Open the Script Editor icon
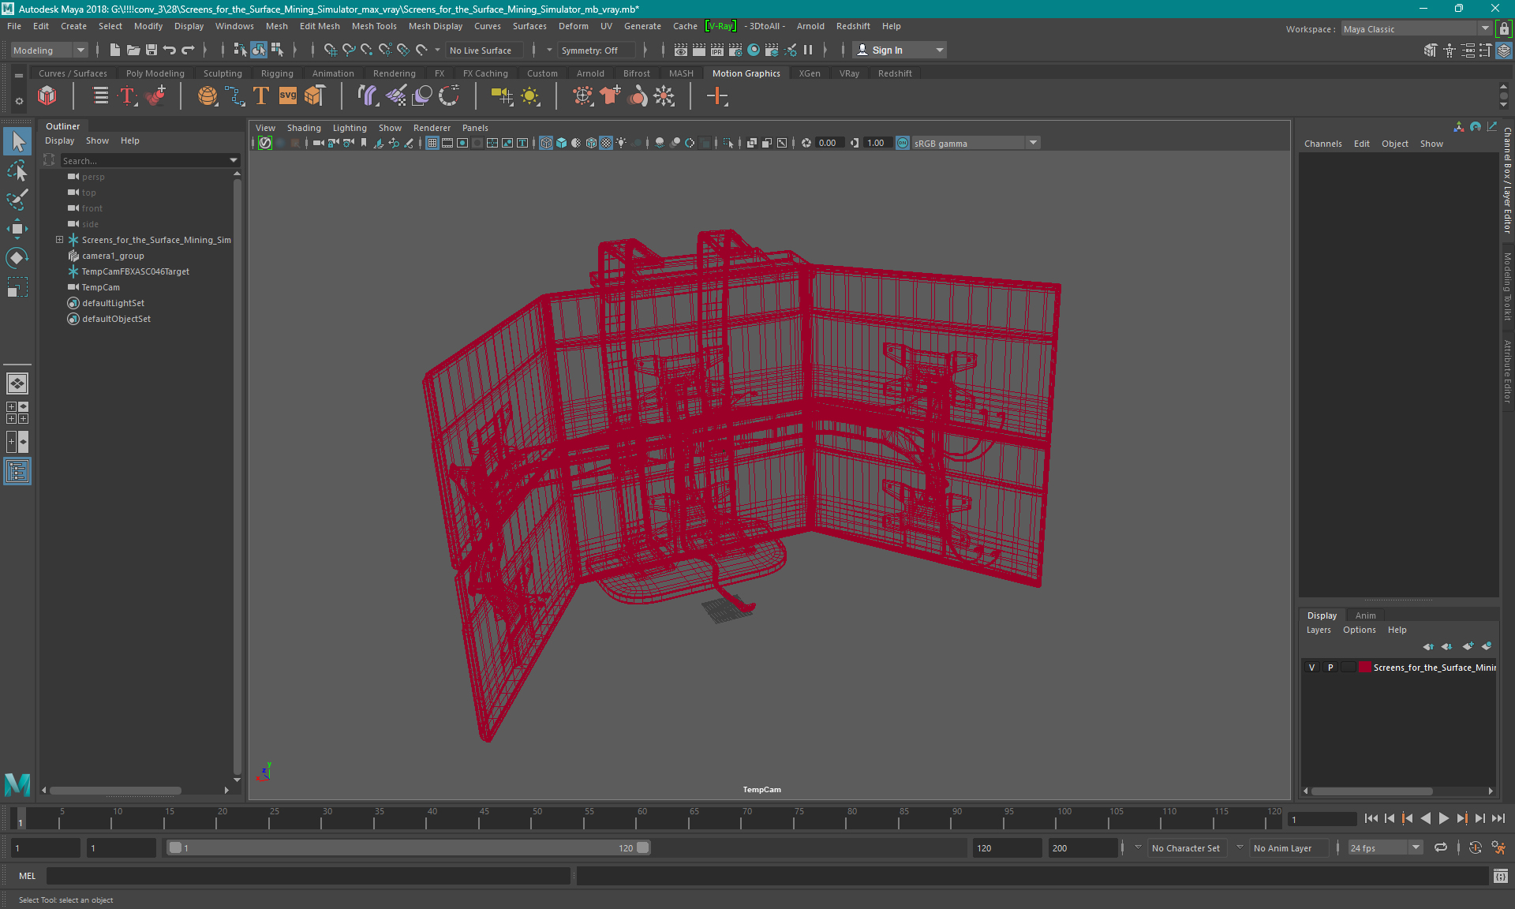Viewport: 1515px width, 909px height. pos(1501,876)
